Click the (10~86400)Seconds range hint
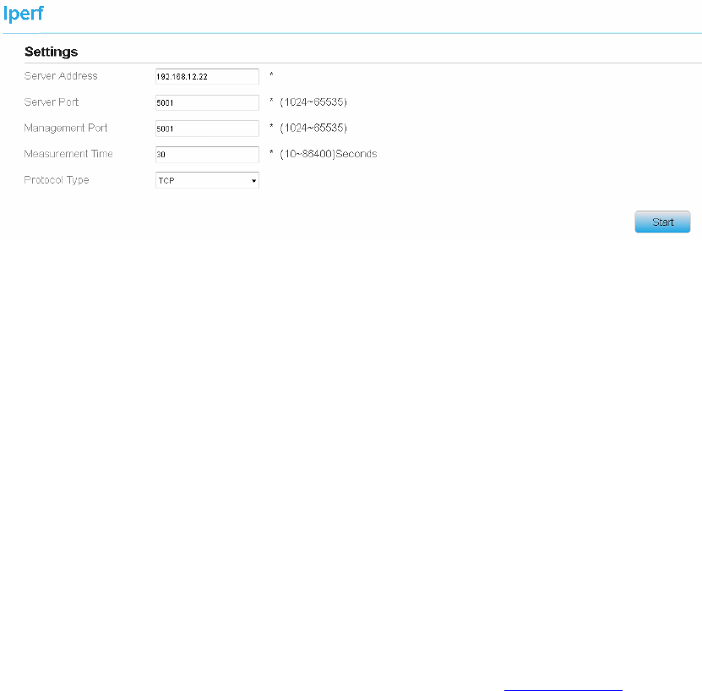Viewport: 702px width, 691px height. coord(329,154)
